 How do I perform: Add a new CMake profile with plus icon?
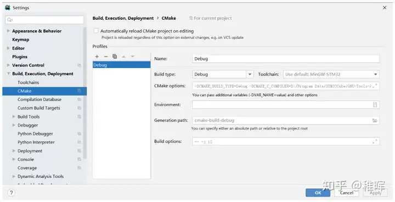(x=97, y=57)
